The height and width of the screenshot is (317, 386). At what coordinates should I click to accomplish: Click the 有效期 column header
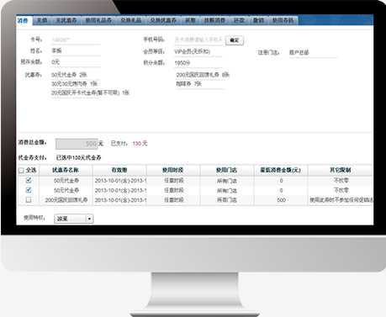coord(119,170)
